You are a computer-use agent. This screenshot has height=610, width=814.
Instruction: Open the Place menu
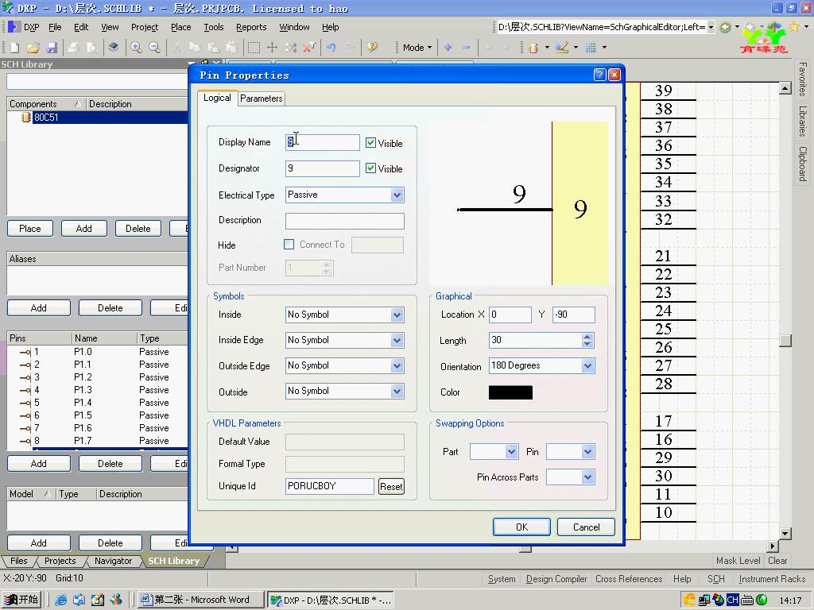[180, 27]
